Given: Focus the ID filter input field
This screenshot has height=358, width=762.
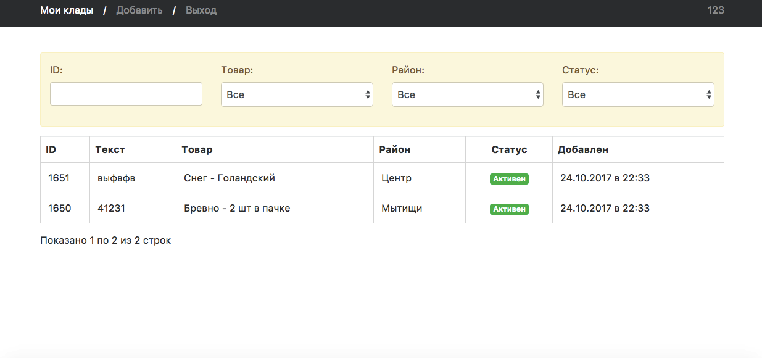Looking at the screenshot, I should (x=126, y=94).
